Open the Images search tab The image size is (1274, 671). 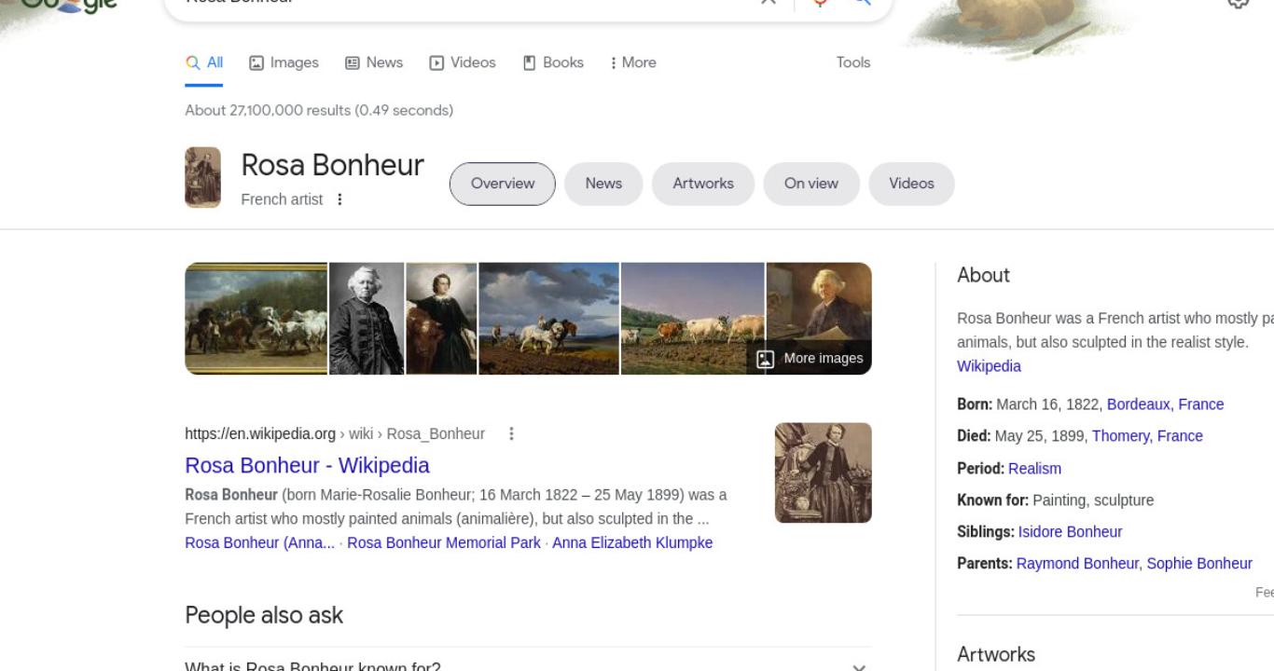click(284, 62)
